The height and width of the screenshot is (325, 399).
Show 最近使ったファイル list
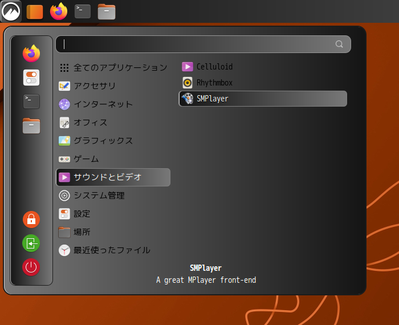[x=113, y=250]
